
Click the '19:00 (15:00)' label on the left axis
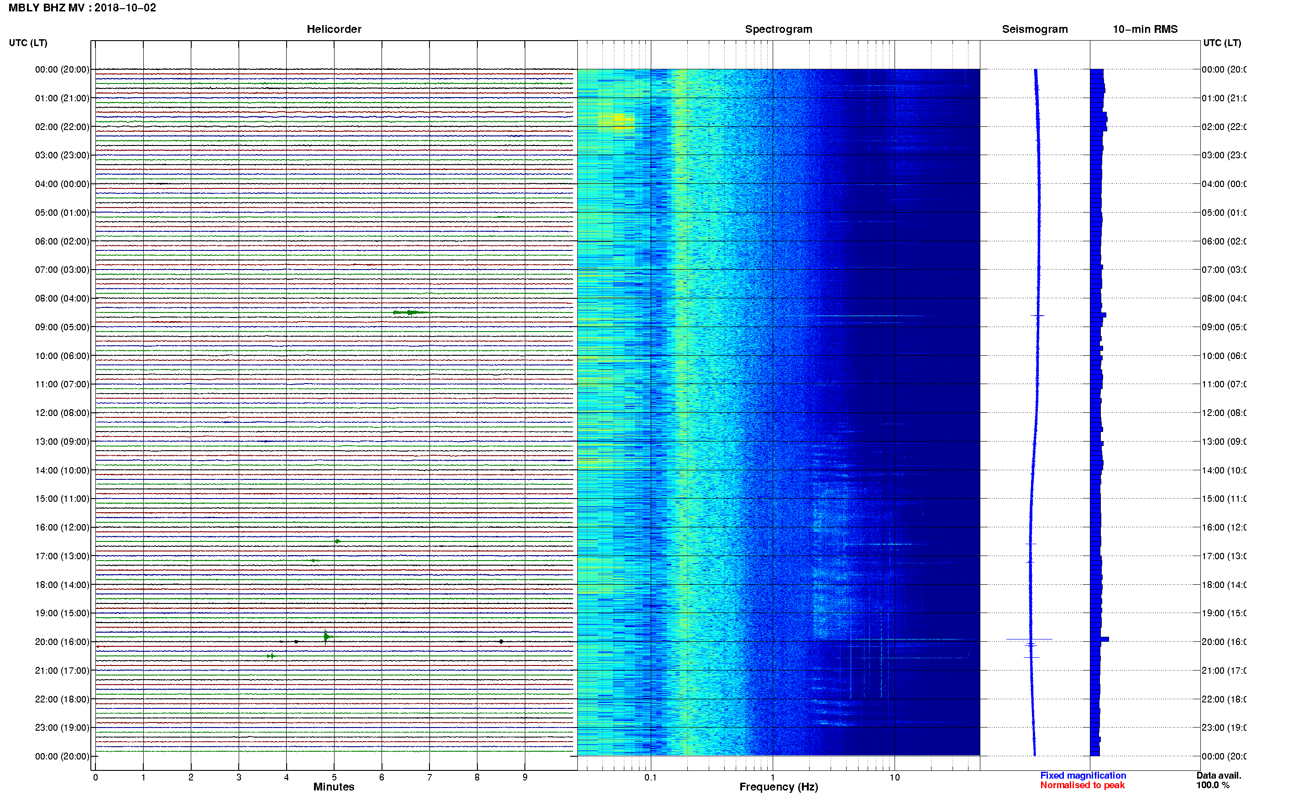pos(62,613)
